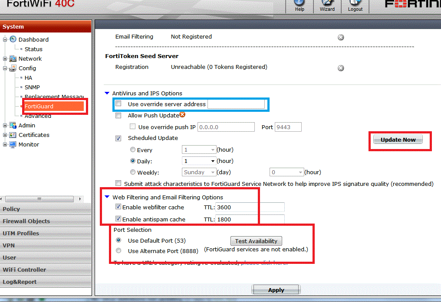
Task: Collapse the Dashboard tree node
Action: pos(5,39)
